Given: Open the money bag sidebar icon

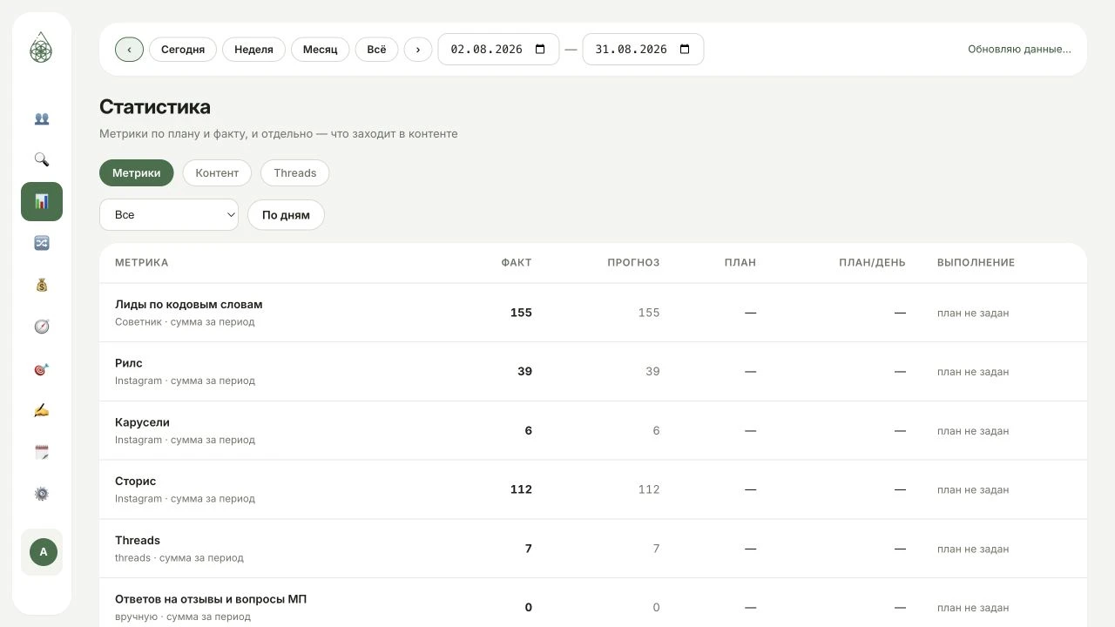Looking at the screenshot, I should (42, 286).
